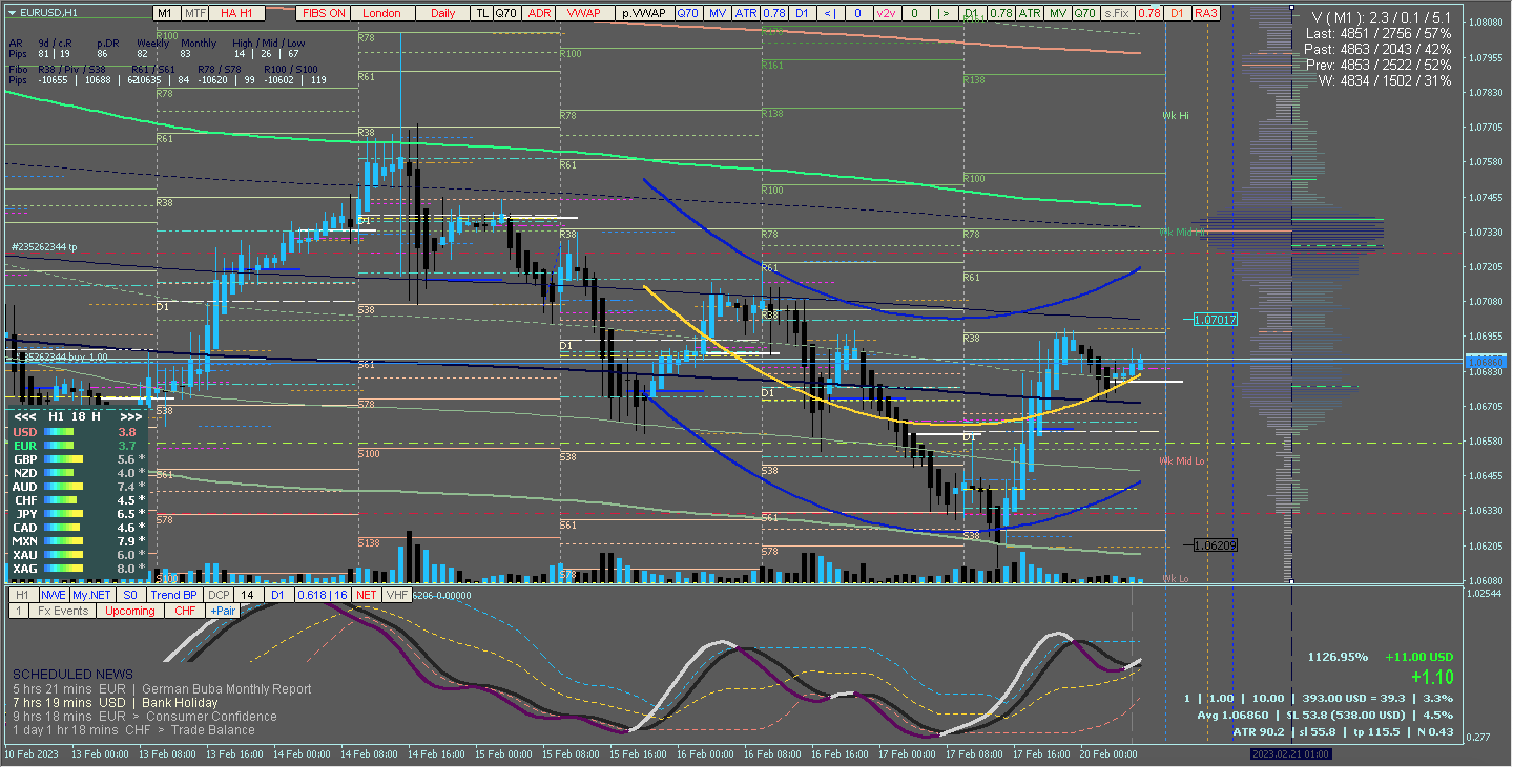Select the Daily tab in toolbar
The width and height of the screenshot is (1513, 767).
442,13
